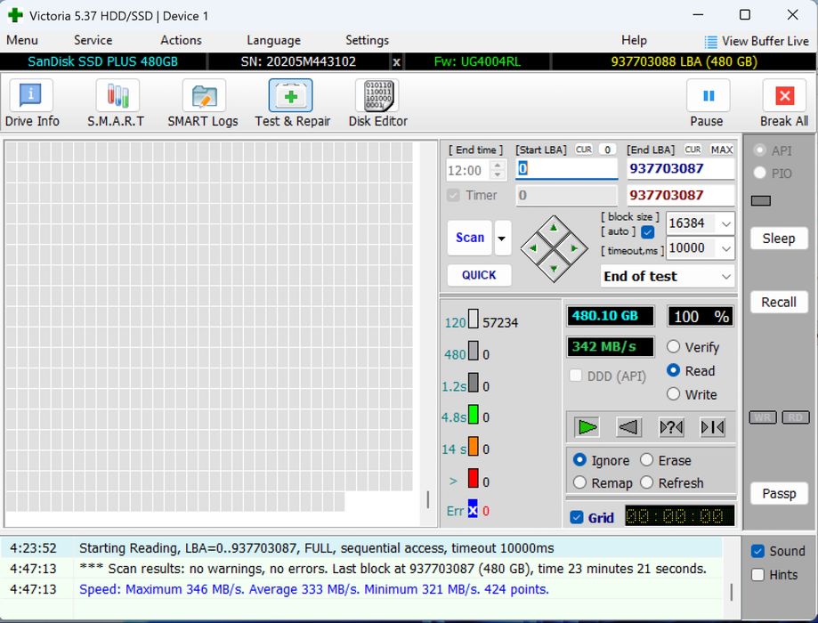Click the red > block swatch

coord(474,478)
